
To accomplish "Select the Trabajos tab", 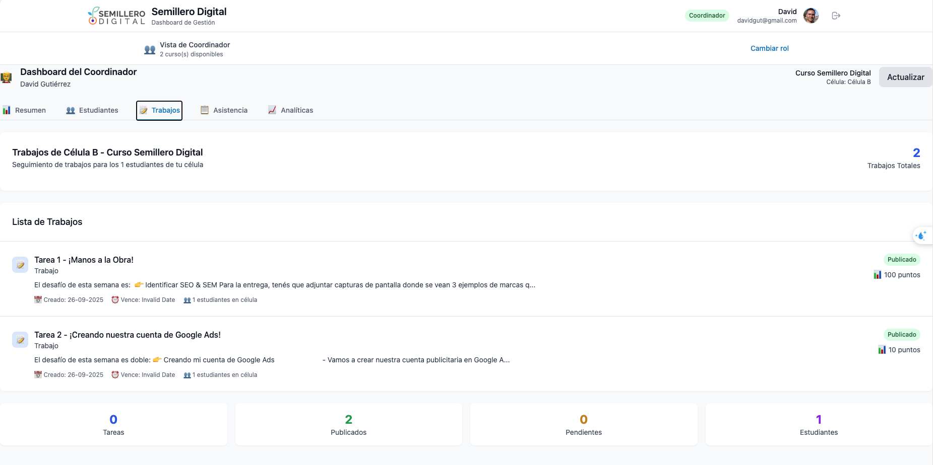I will click(x=159, y=110).
